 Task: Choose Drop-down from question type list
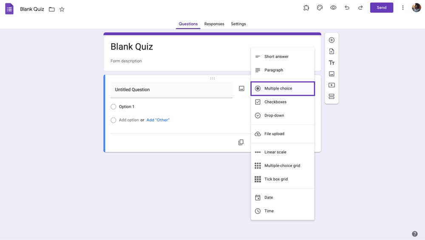274,115
